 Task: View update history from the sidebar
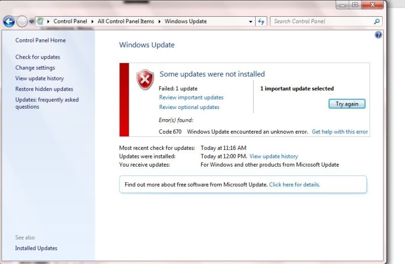click(x=39, y=78)
